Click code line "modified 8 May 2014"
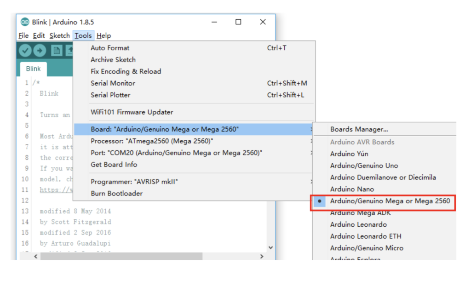 pos(75,212)
